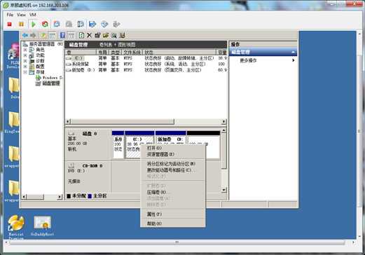365x255 pixels.
Task: Click the disk map scroll down arrow
Action: (223, 190)
